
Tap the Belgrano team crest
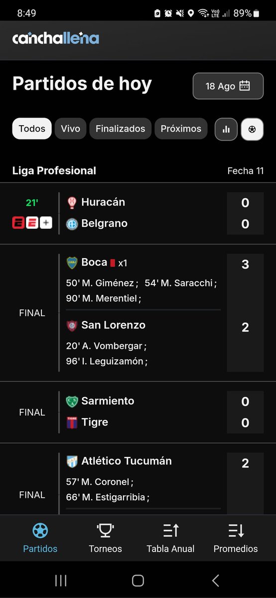[x=72, y=224]
